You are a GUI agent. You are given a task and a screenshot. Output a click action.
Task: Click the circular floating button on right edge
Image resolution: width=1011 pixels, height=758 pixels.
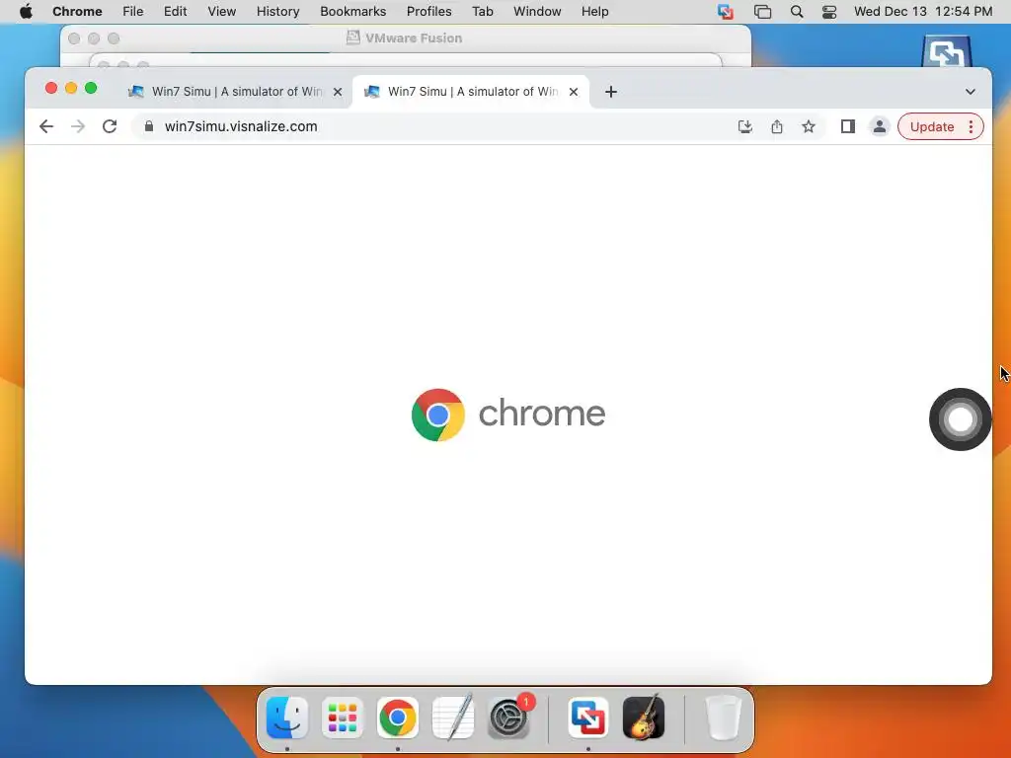(960, 418)
